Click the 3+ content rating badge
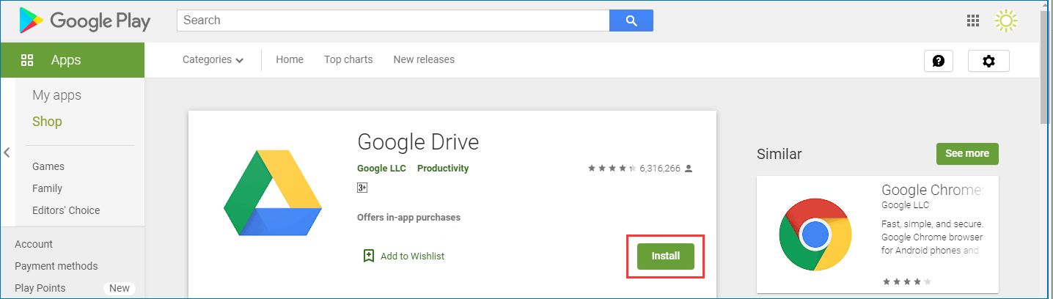 362,188
